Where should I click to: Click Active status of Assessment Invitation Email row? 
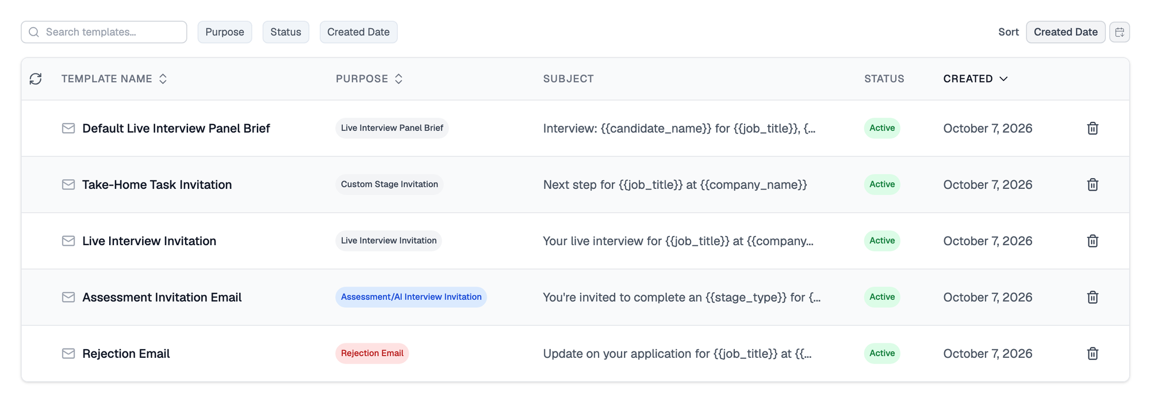click(882, 297)
